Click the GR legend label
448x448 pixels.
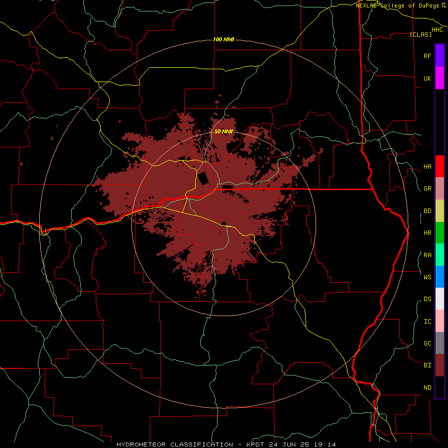pyautogui.click(x=427, y=189)
